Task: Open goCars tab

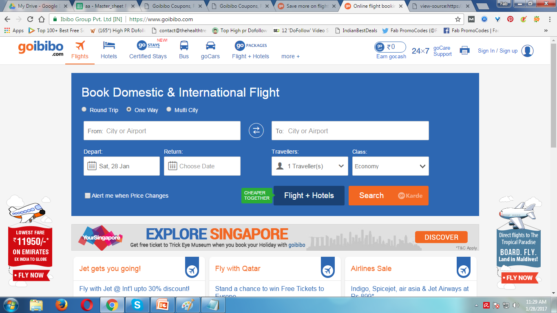Action: click(x=210, y=50)
